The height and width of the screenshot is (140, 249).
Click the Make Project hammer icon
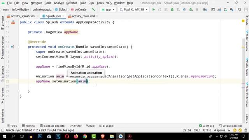(93, 9)
